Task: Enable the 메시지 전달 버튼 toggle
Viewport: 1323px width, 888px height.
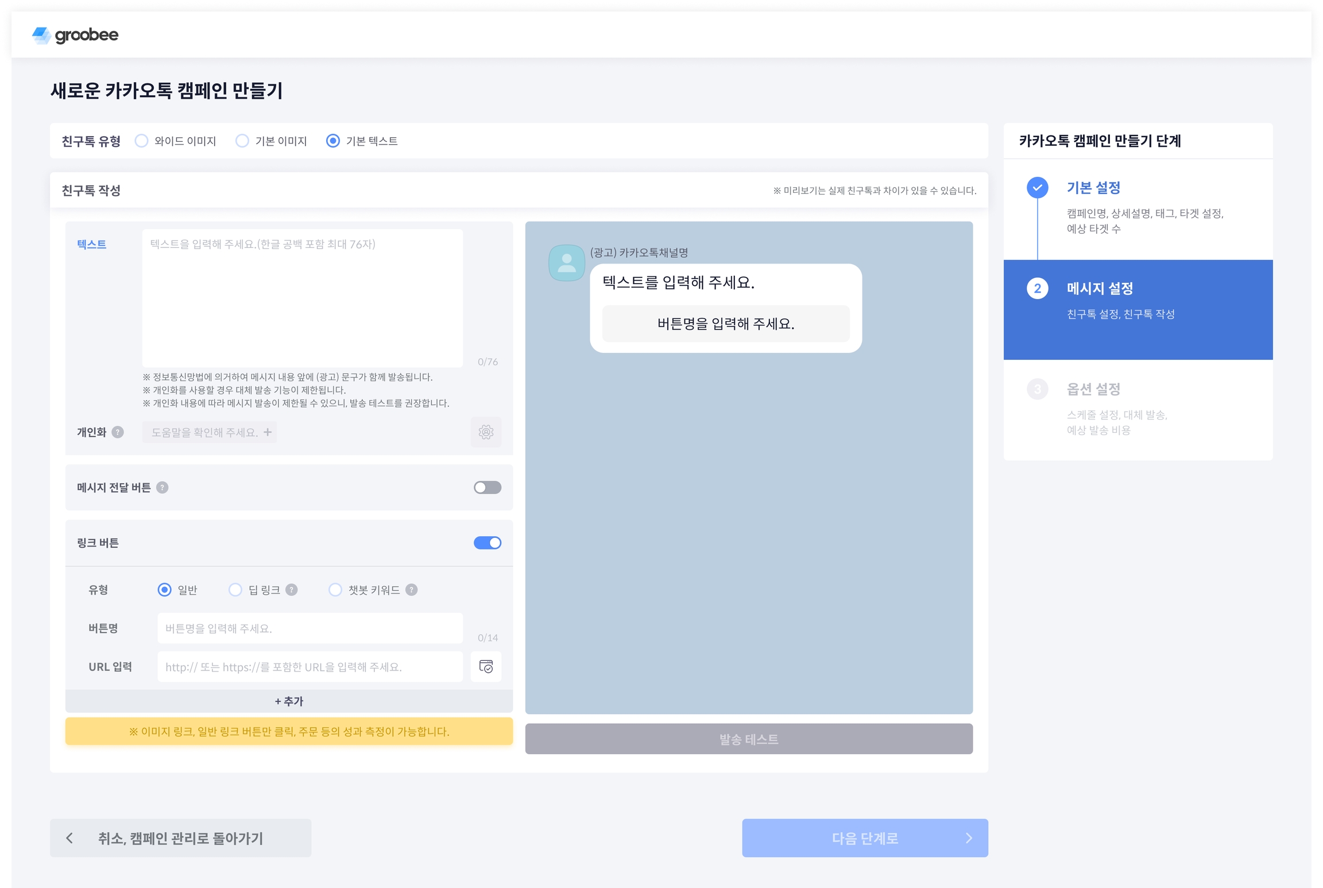Action: pos(487,487)
